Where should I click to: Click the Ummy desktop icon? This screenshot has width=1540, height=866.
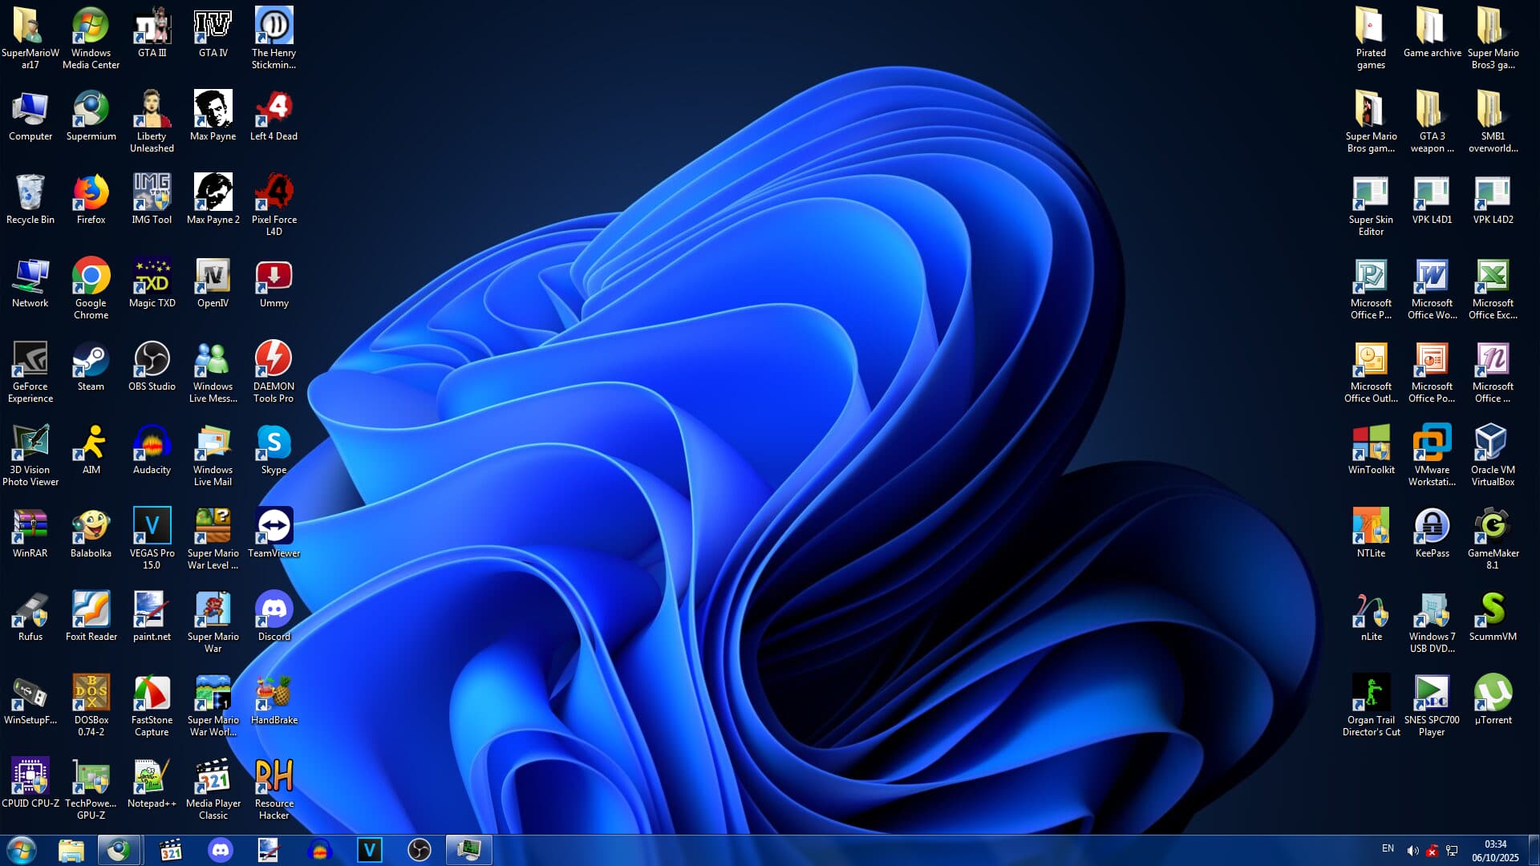point(274,284)
